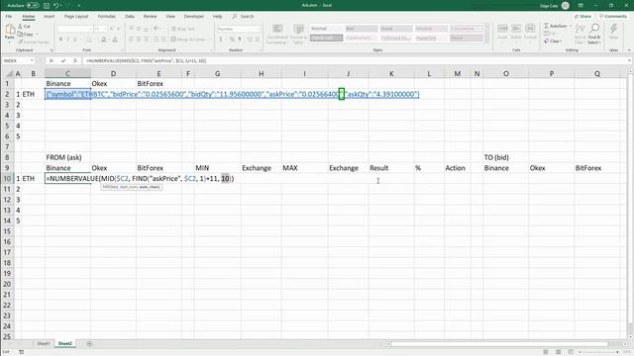Screen dimensions: 634x356
Task: Open the AutoSum dropdown arrow
Action: 571,26
